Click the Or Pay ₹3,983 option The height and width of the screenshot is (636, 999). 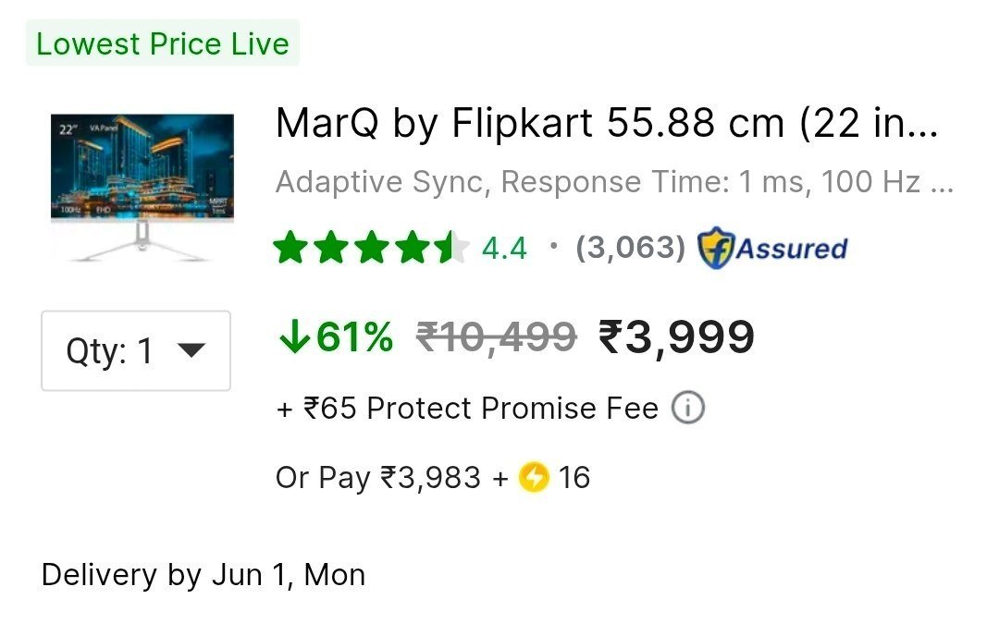click(x=377, y=478)
